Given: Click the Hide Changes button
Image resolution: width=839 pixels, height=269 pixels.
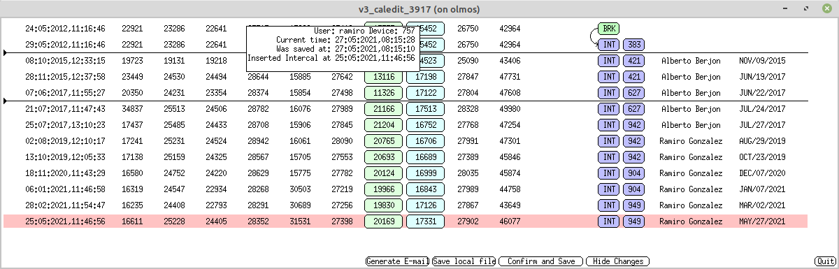Looking at the screenshot, I should coord(617,261).
